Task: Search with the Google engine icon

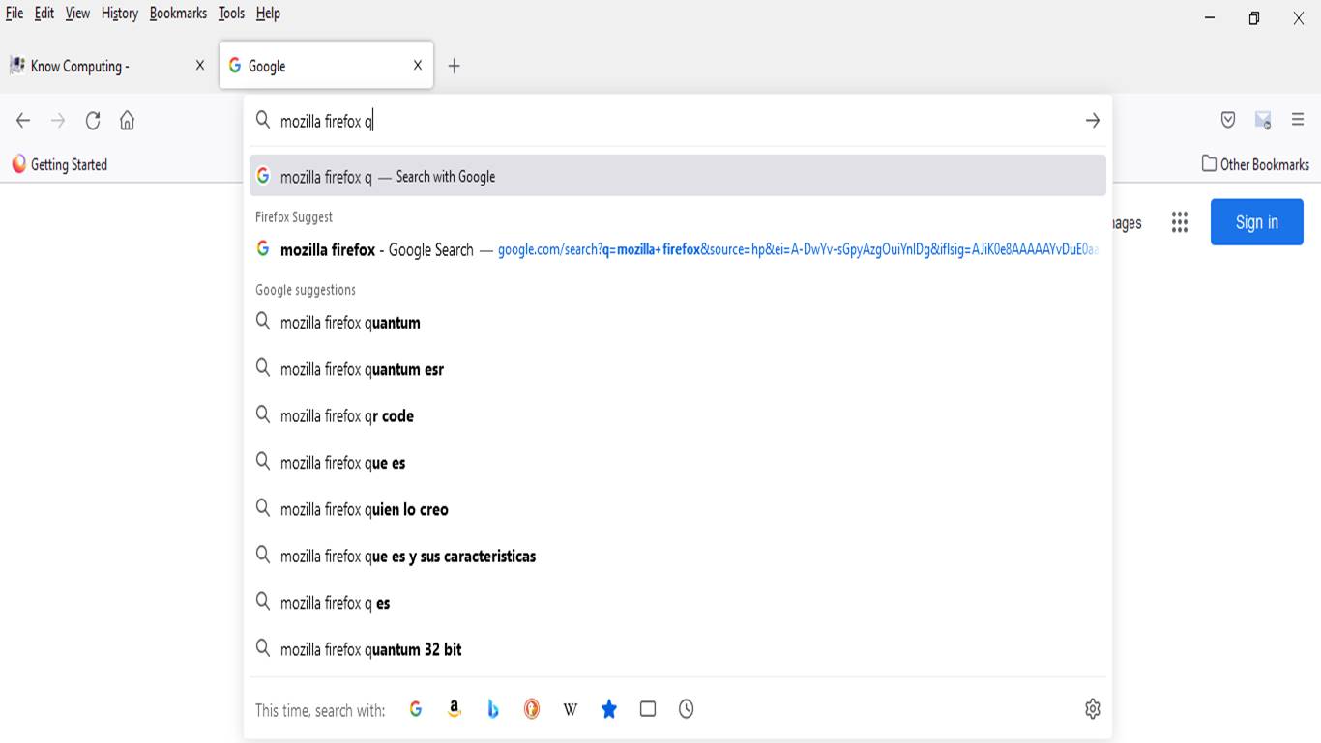Action: pyautogui.click(x=416, y=709)
